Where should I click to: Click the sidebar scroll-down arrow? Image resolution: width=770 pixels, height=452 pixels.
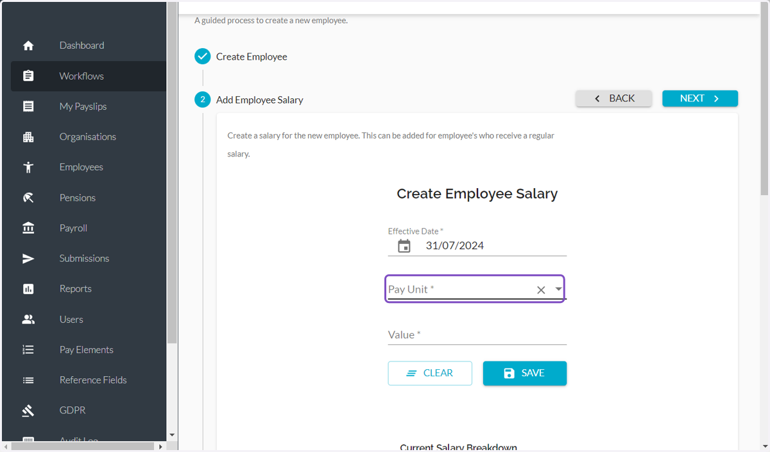172,435
